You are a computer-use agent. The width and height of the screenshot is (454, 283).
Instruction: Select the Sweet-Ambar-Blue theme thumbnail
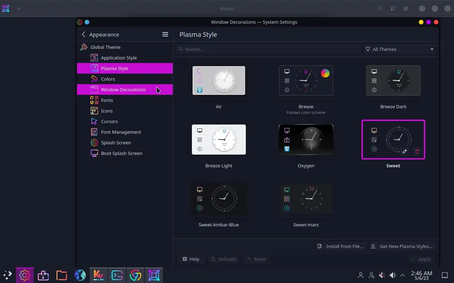click(219, 198)
